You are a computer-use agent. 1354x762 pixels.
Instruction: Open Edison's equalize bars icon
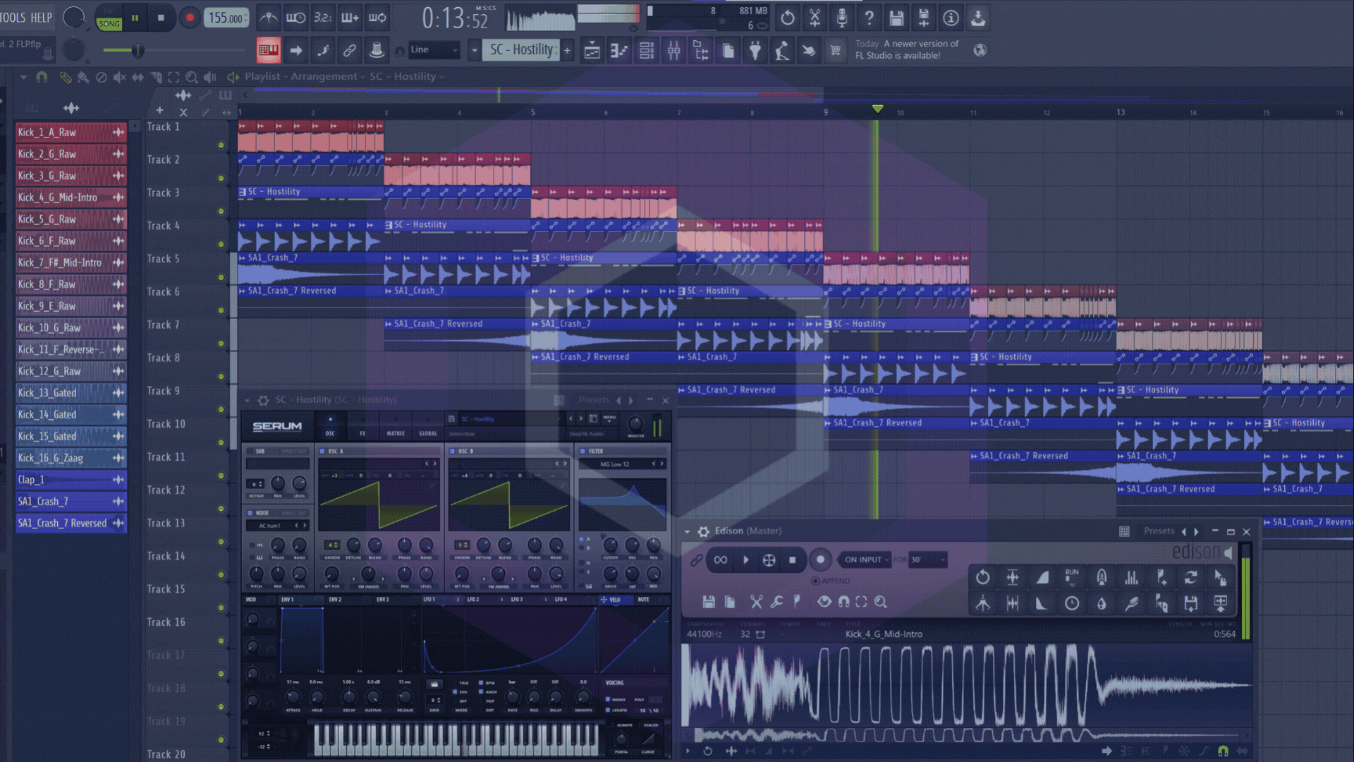click(1131, 577)
